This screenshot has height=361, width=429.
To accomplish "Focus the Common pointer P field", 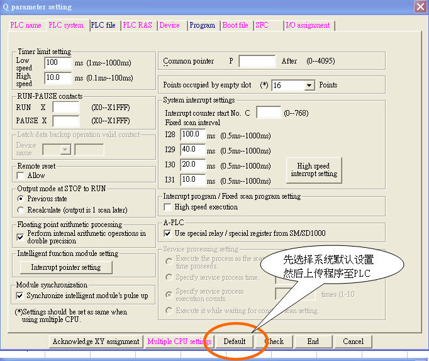I will point(257,62).
